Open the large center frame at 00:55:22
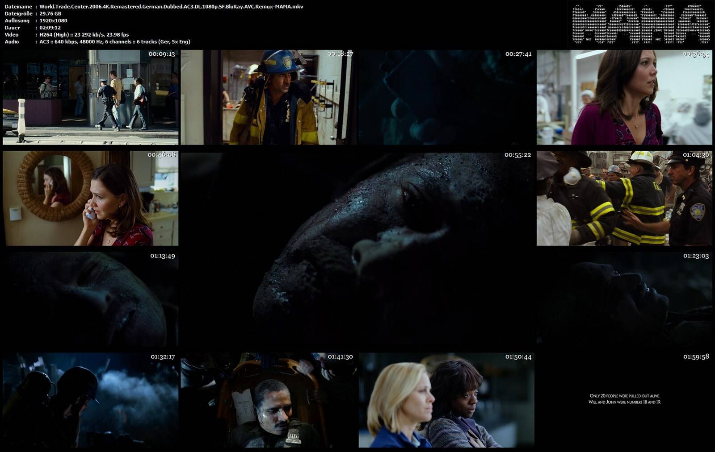The image size is (715, 452). tap(357, 249)
